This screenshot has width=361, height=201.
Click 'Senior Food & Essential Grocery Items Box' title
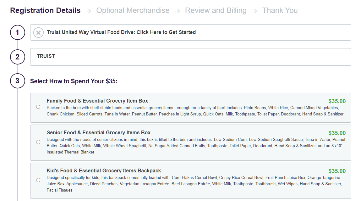click(x=99, y=132)
